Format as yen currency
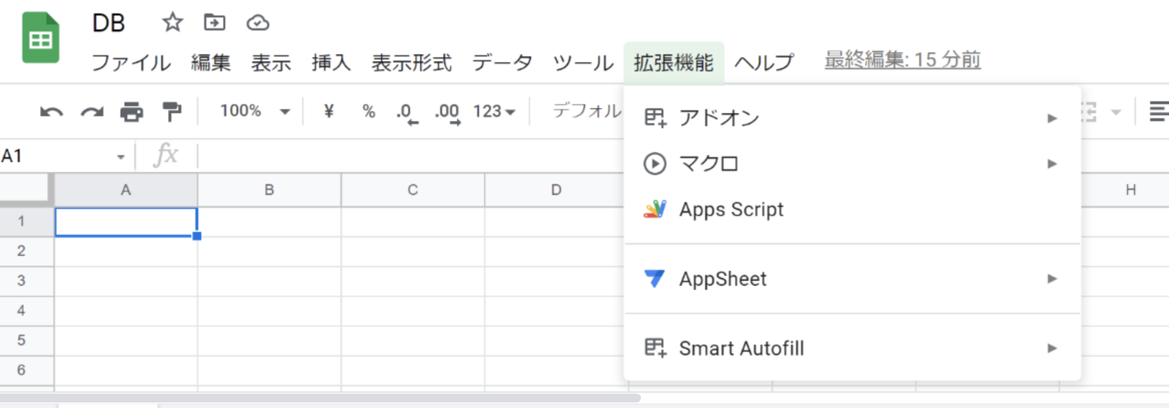 [x=328, y=111]
